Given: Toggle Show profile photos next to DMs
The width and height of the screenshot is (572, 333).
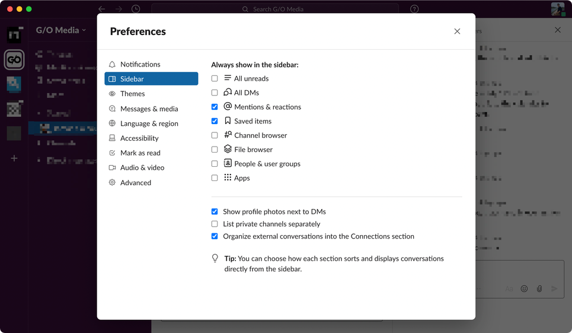Looking at the screenshot, I should point(215,211).
